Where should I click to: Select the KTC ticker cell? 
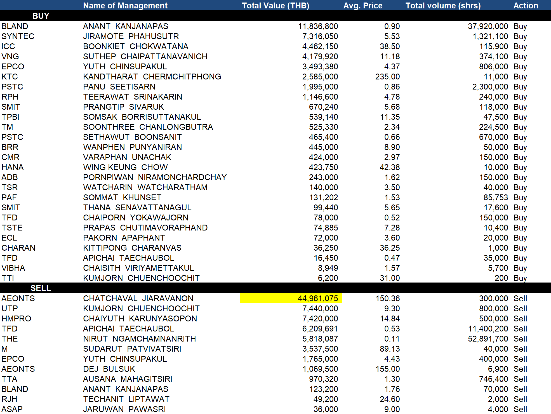(10, 77)
